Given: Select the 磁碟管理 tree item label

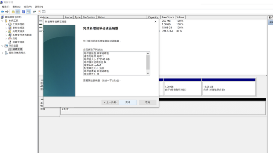Looking at the screenshot, I should [17, 49].
